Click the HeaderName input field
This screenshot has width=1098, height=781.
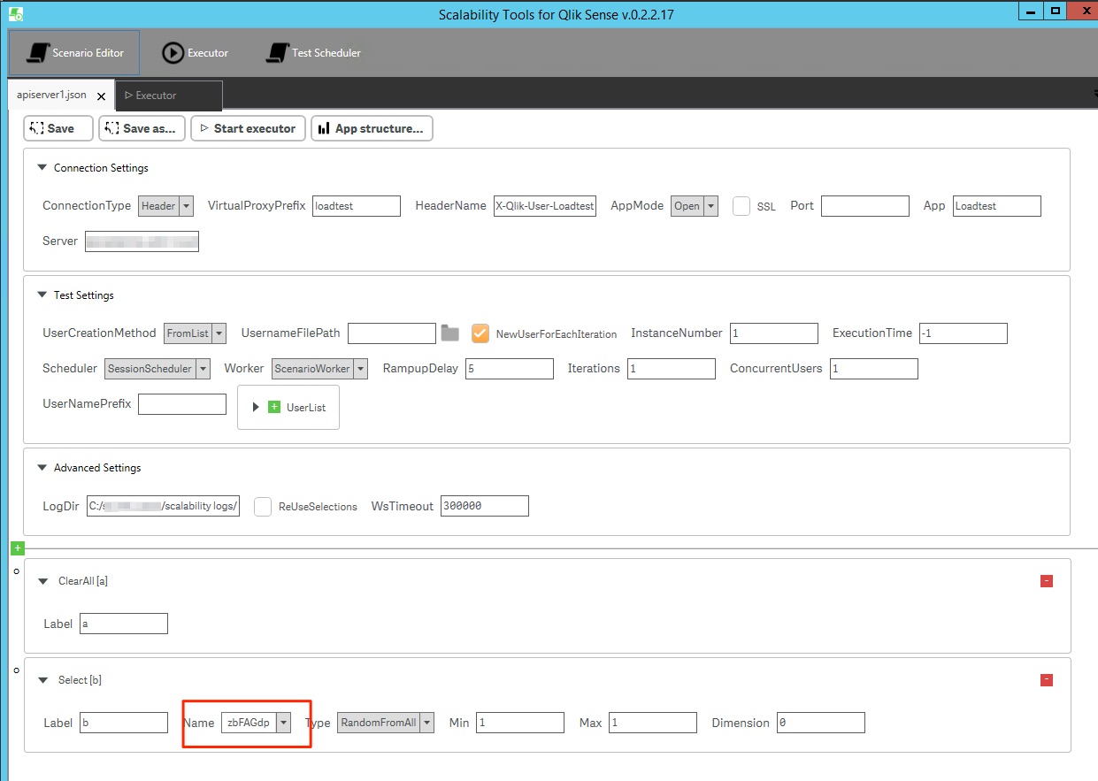[x=545, y=206]
